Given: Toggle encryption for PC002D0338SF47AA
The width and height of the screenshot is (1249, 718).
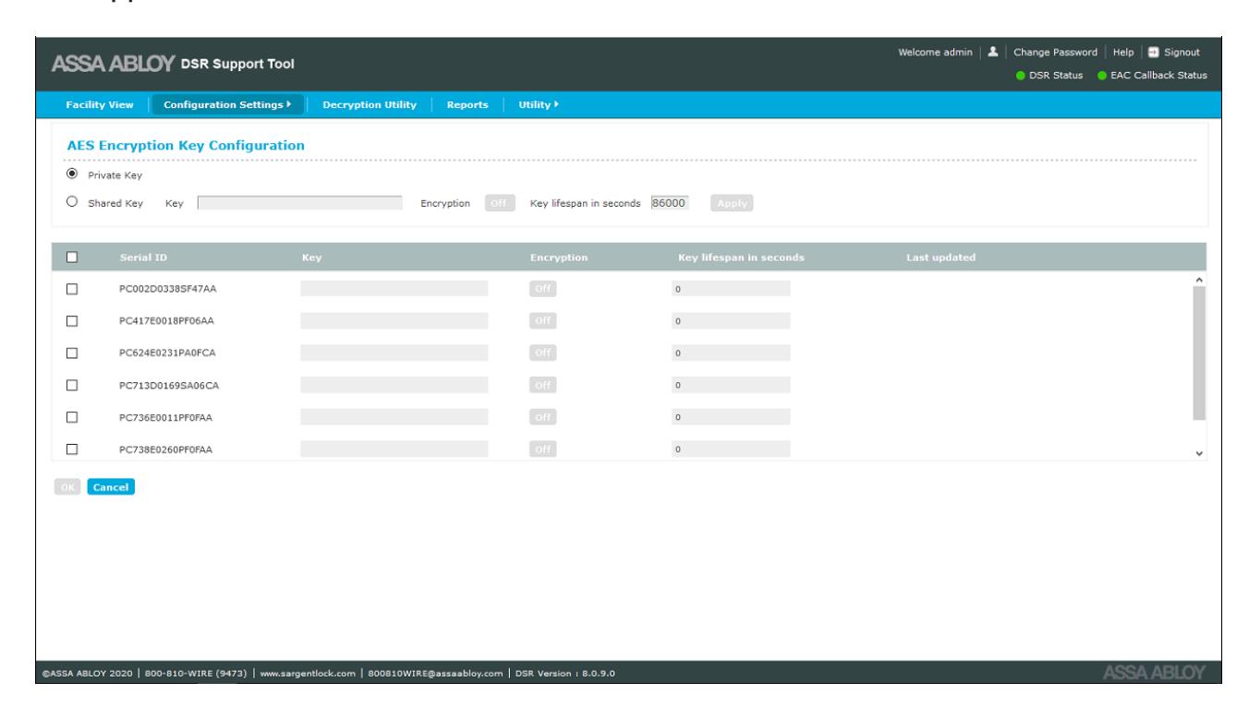Looking at the screenshot, I should click(x=543, y=289).
